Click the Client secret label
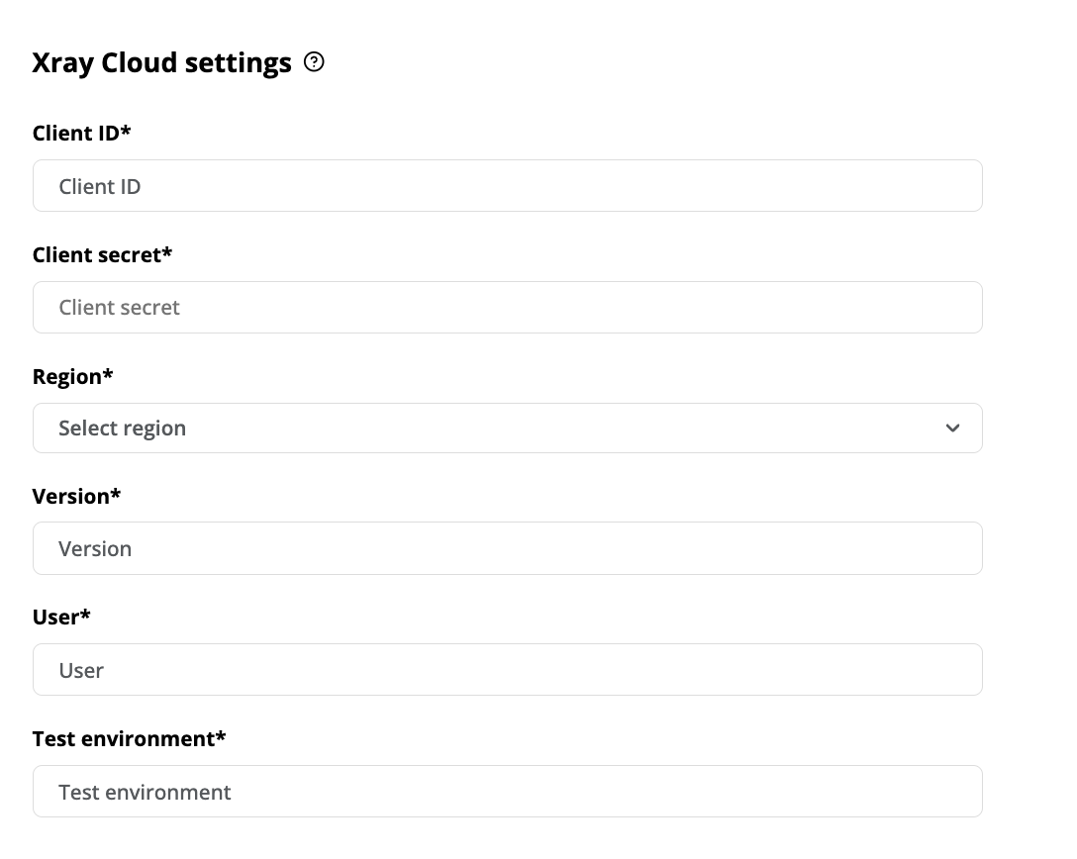 [102, 254]
